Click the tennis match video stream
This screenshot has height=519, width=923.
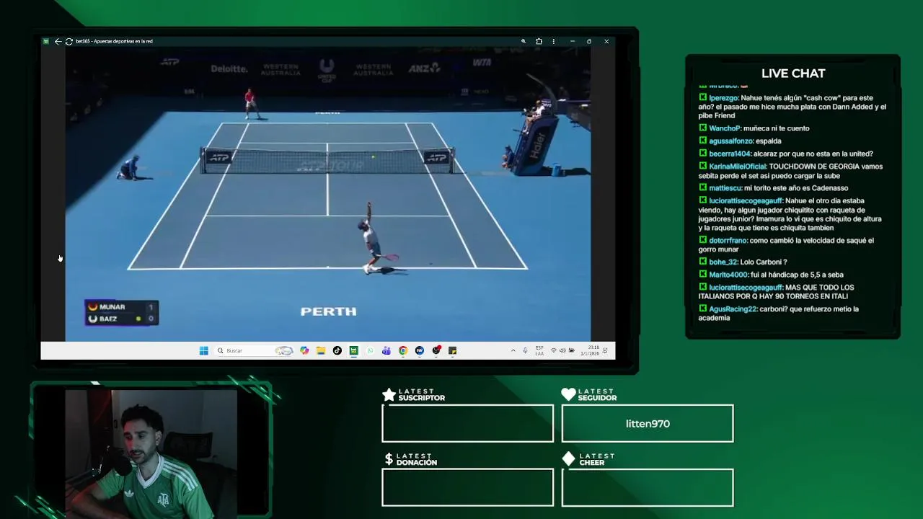coord(328,195)
